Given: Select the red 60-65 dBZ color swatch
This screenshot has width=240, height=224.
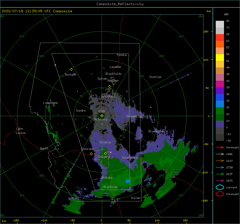Looking at the screenshot, I should pyautogui.click(x=220, y=38).
